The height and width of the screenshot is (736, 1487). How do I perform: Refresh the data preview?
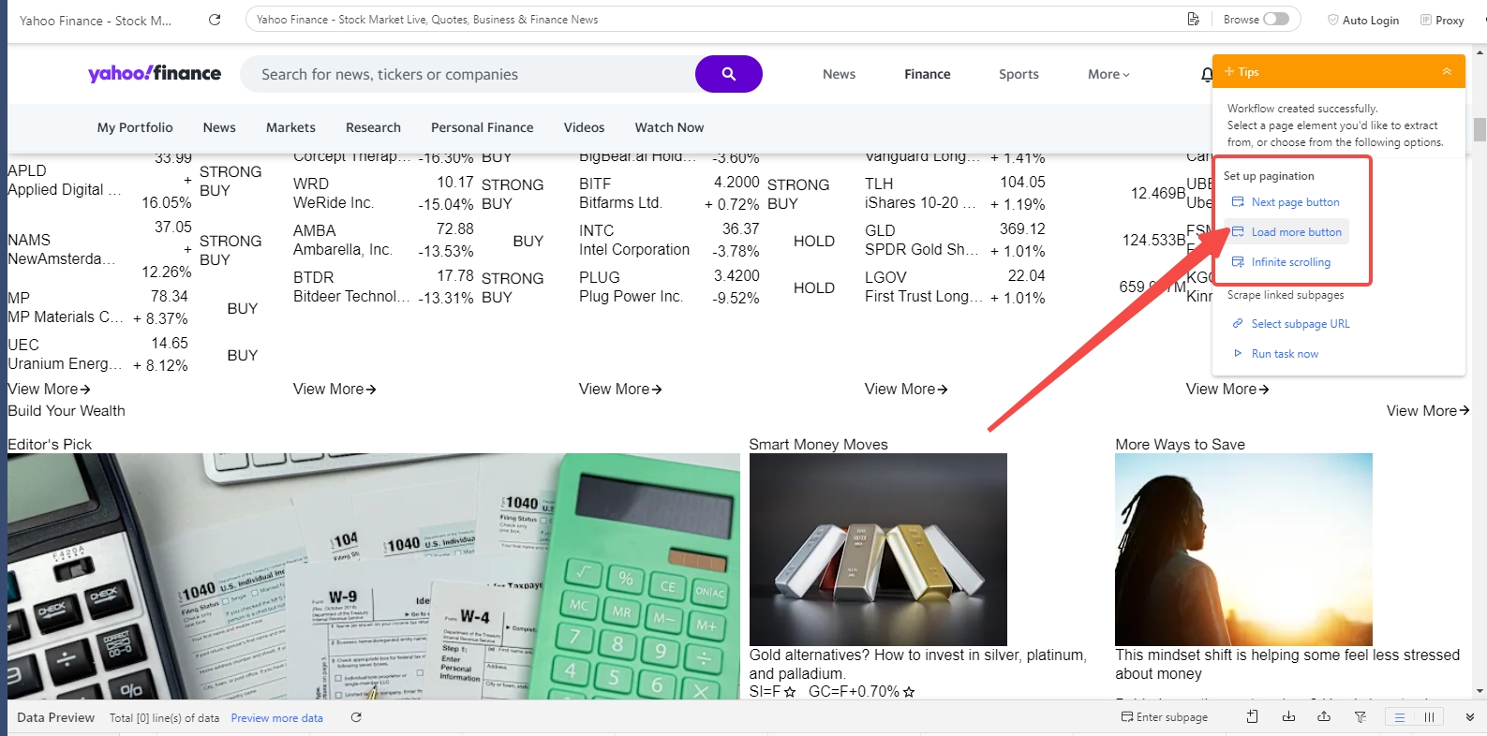tap(356, 717)
